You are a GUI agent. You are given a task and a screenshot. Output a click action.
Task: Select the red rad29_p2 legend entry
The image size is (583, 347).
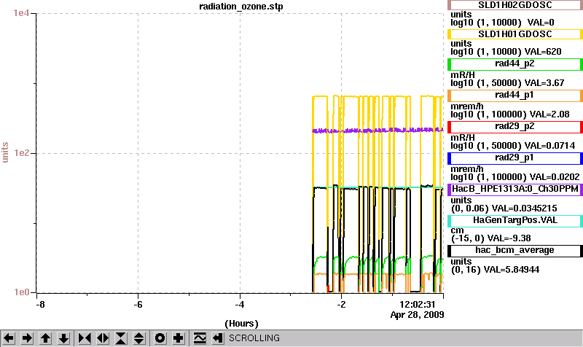515,126
